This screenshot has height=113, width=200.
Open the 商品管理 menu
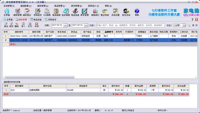point(60,6)
